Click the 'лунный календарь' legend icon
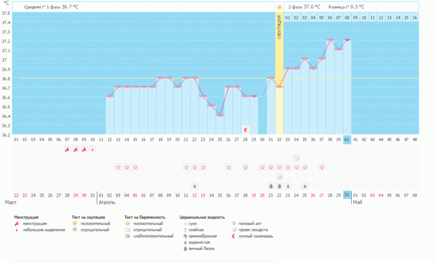This screenshot has height=262, width=436. [x=235, y=236]
